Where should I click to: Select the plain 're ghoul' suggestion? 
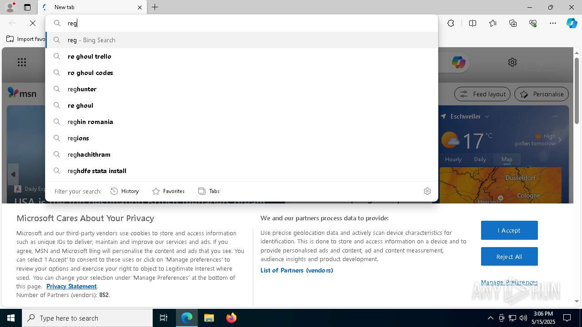point(241,105)
